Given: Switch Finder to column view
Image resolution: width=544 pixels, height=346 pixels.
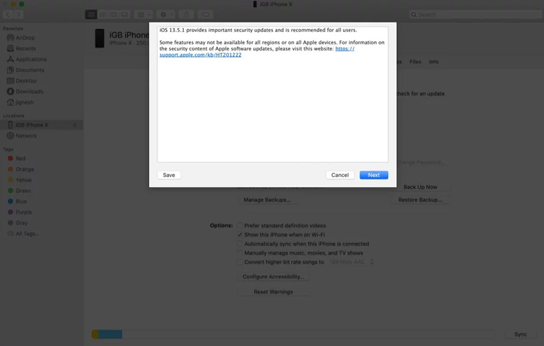Looking at the screenshot, I should tap(114, 14).
